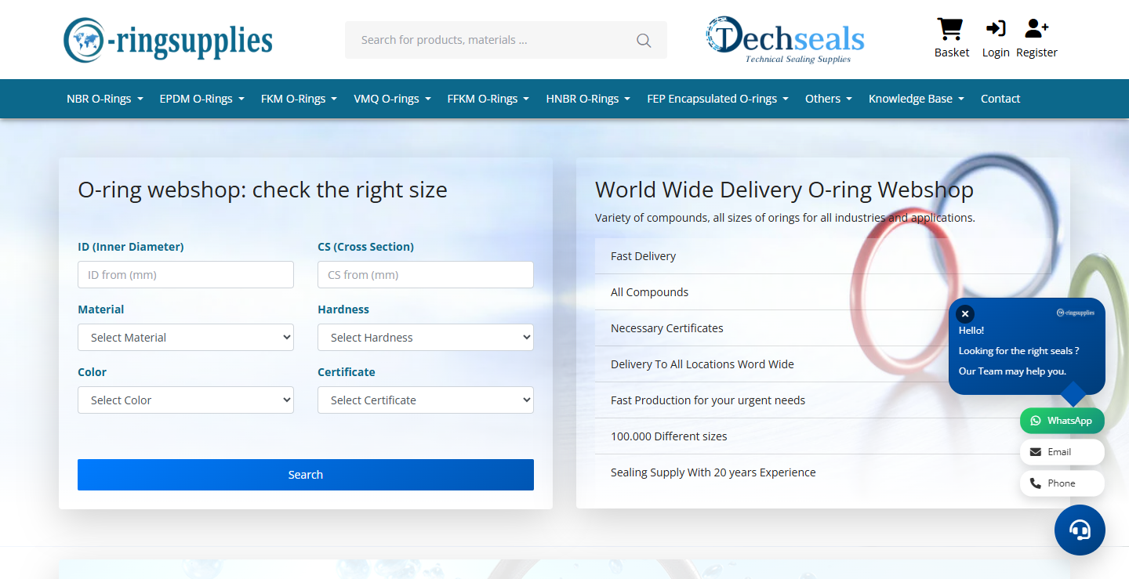Click the search magnifier icon
This screenshot has height=579, width=1129.
click(644, 40)
